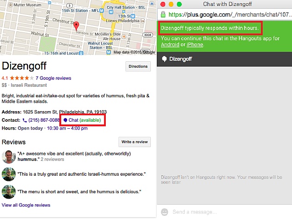This screenshot has width=292, height=219.
Task: Click the Walnut Locust Station transit icon
Action: pos(109,52)
